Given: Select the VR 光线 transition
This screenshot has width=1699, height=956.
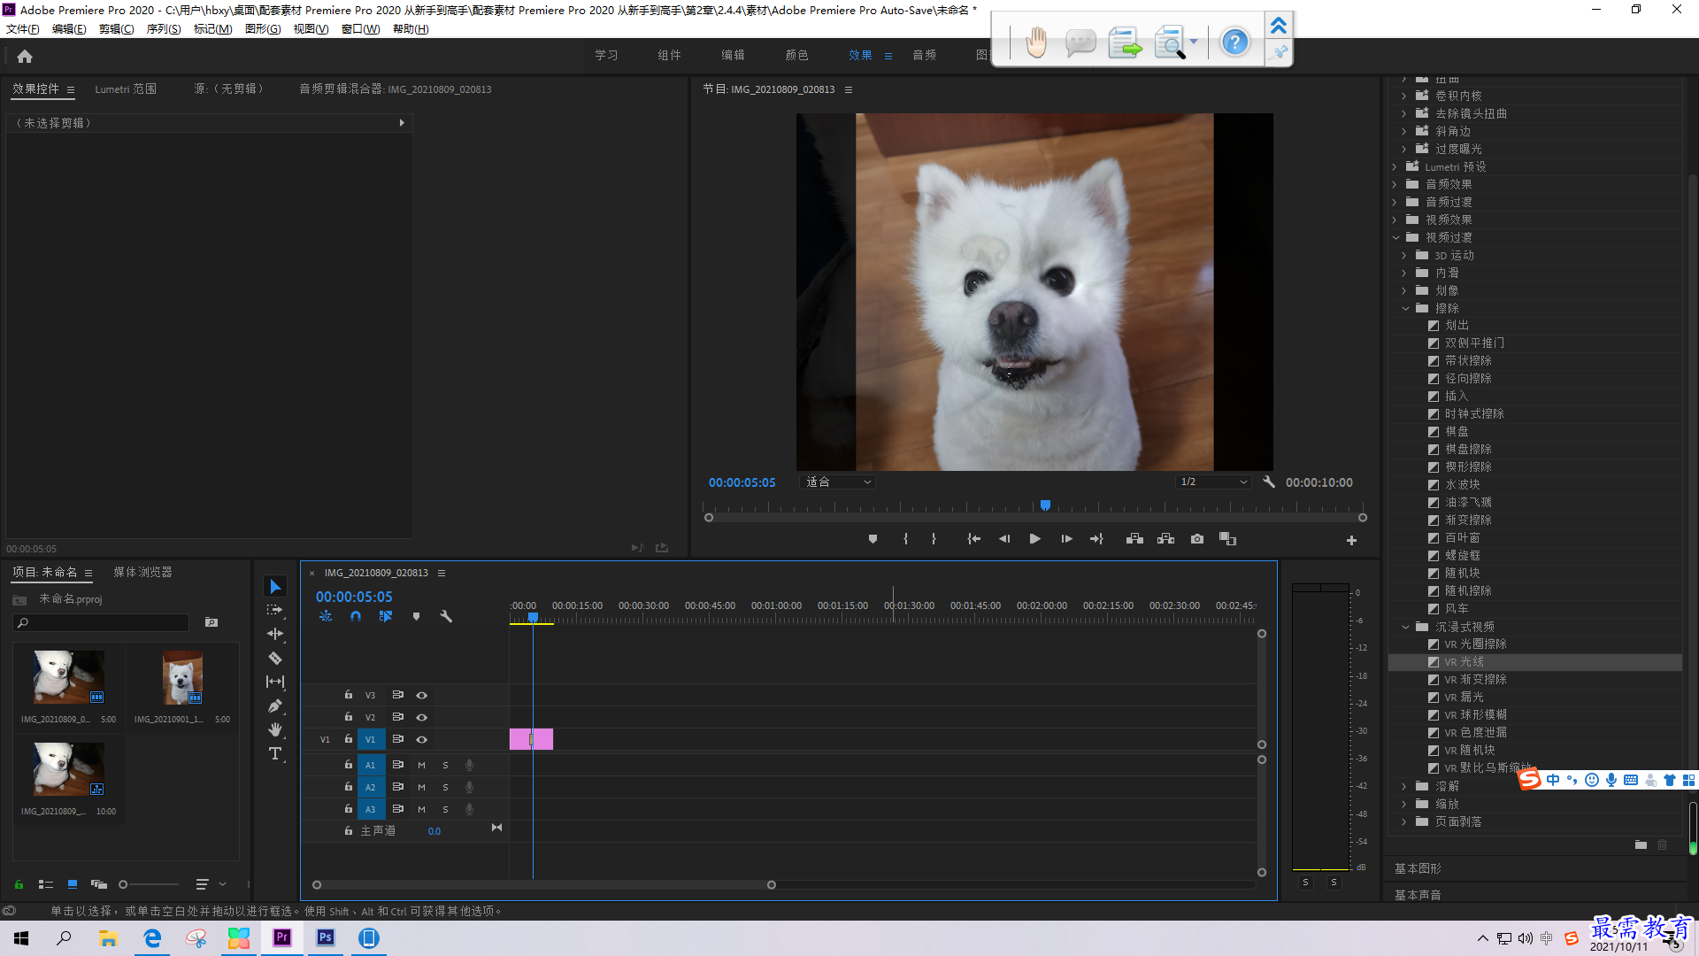Looking at the screenshot, I should [x=1534, y=662].
